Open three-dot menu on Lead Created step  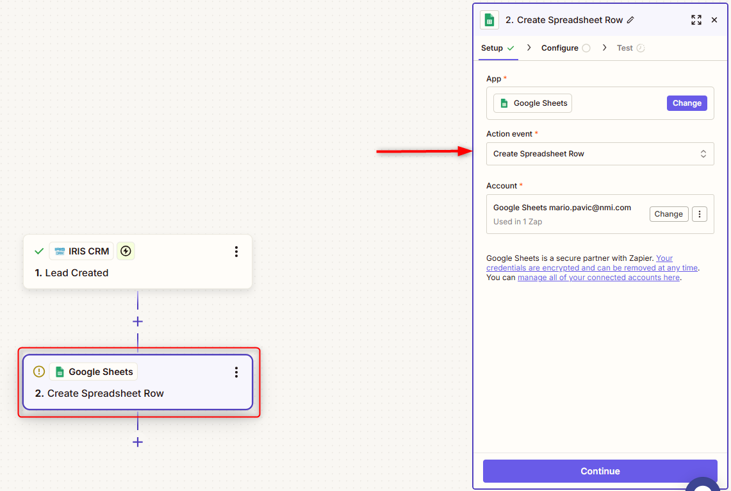click(x=236, y=251)
